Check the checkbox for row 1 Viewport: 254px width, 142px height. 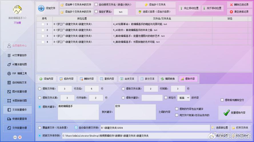tap(43, 24)
